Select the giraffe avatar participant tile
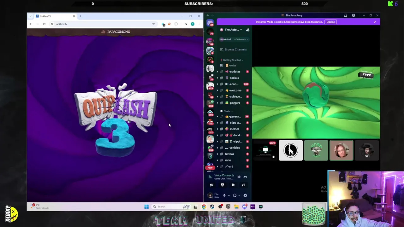Screen dimensions: 404x227 [x=291, y=151]
